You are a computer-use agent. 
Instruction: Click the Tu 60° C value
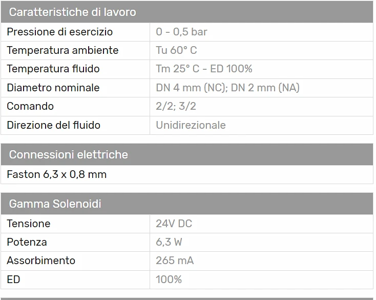177,50
